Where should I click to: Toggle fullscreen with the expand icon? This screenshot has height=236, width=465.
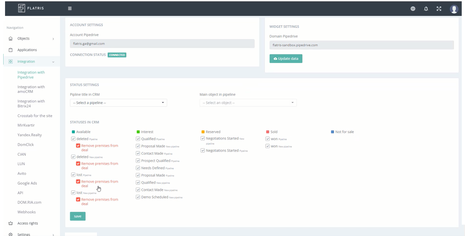pyautogui.click(x=439, y=9)
